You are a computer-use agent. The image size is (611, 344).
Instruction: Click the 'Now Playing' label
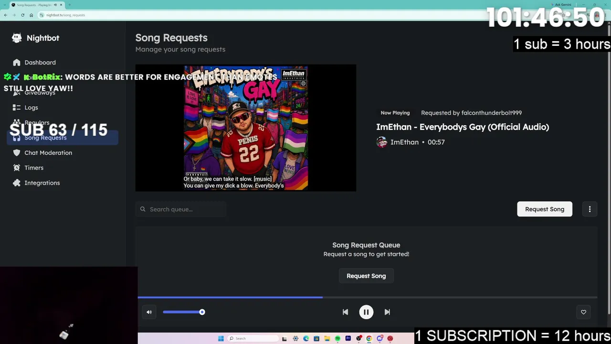pyautogui.click(x=395, y=113)
